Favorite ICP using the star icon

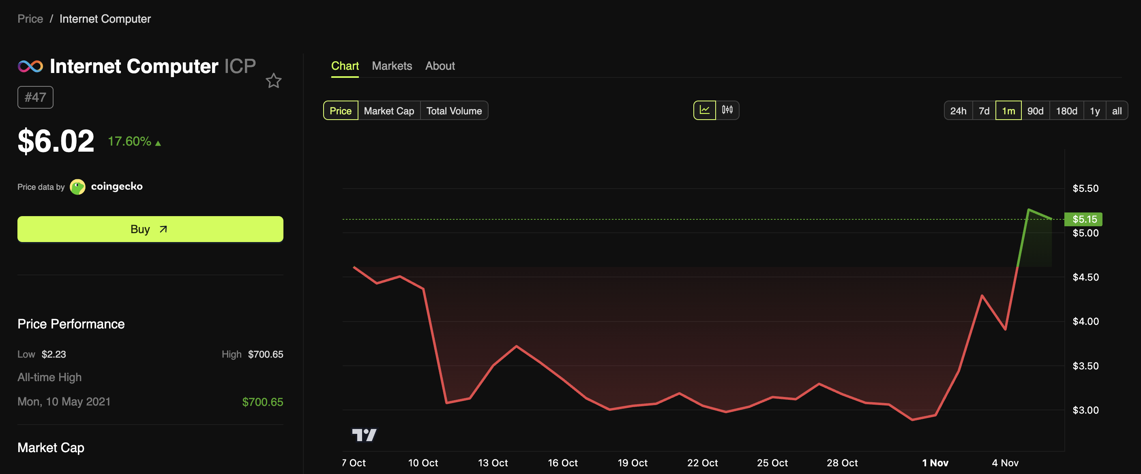[x=273, y=81]
